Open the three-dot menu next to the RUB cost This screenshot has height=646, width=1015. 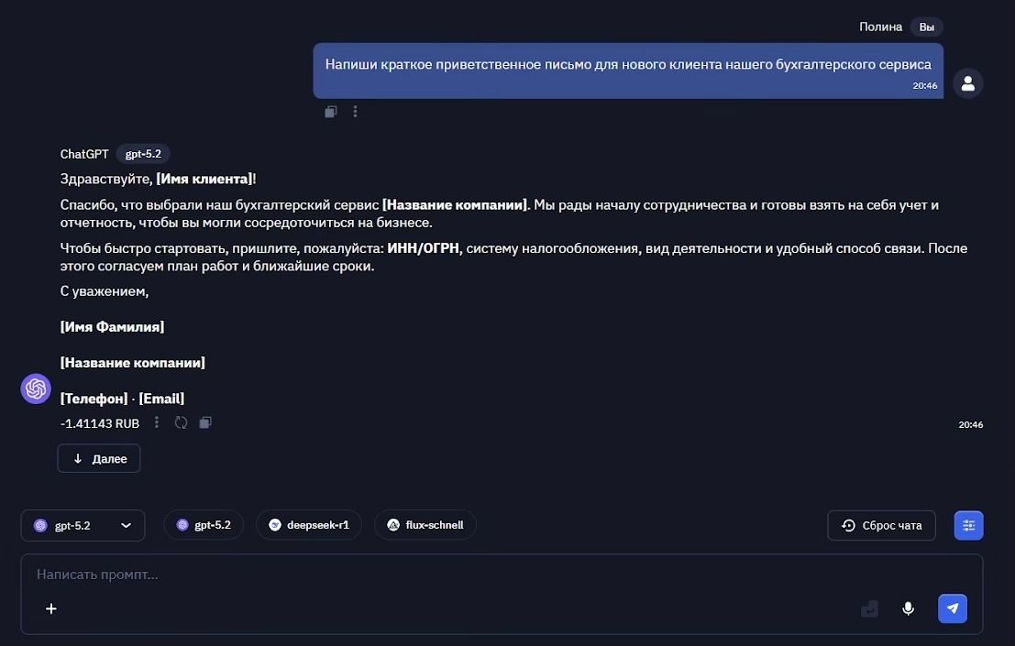tap(156, 422)
